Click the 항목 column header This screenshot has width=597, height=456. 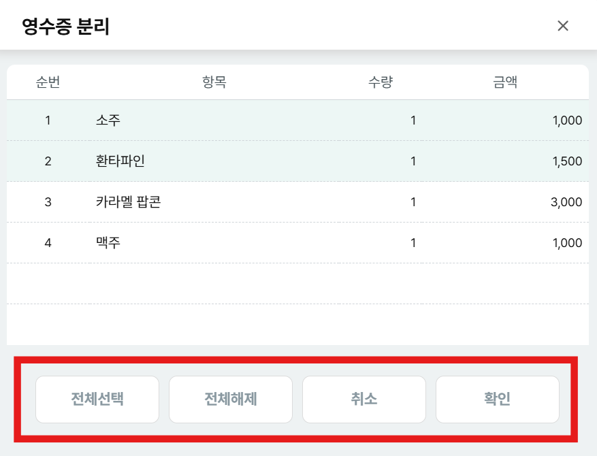click(214, 83)
